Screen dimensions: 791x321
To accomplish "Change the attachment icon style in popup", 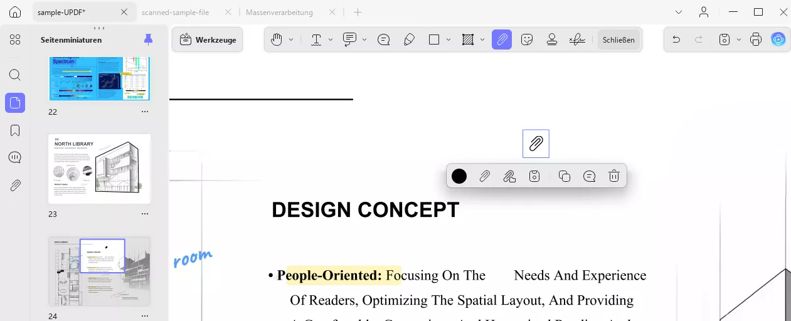I will (484, 176).
